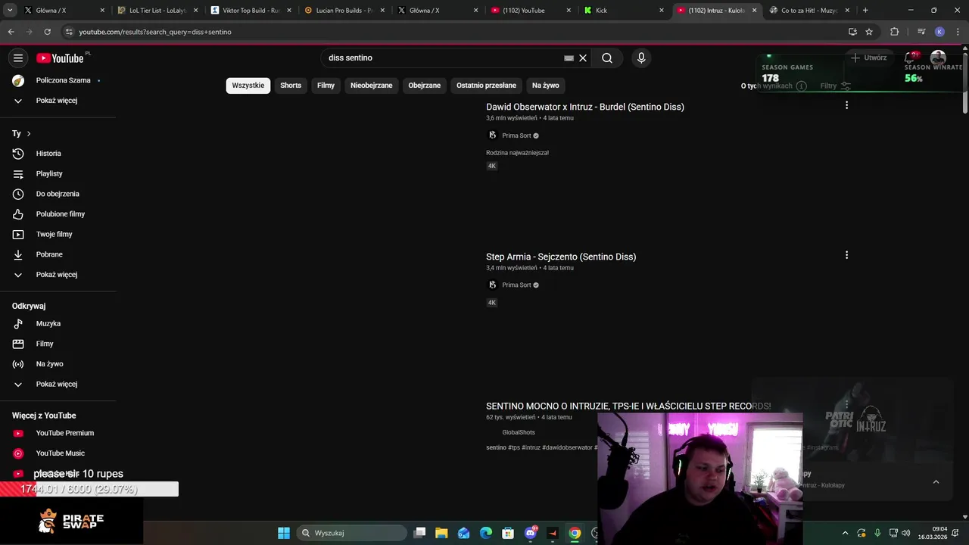Clear the search query with X icon

[583, 58]
